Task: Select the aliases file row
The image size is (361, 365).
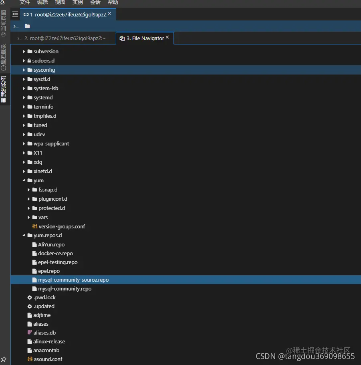Action: click(186, 324)
